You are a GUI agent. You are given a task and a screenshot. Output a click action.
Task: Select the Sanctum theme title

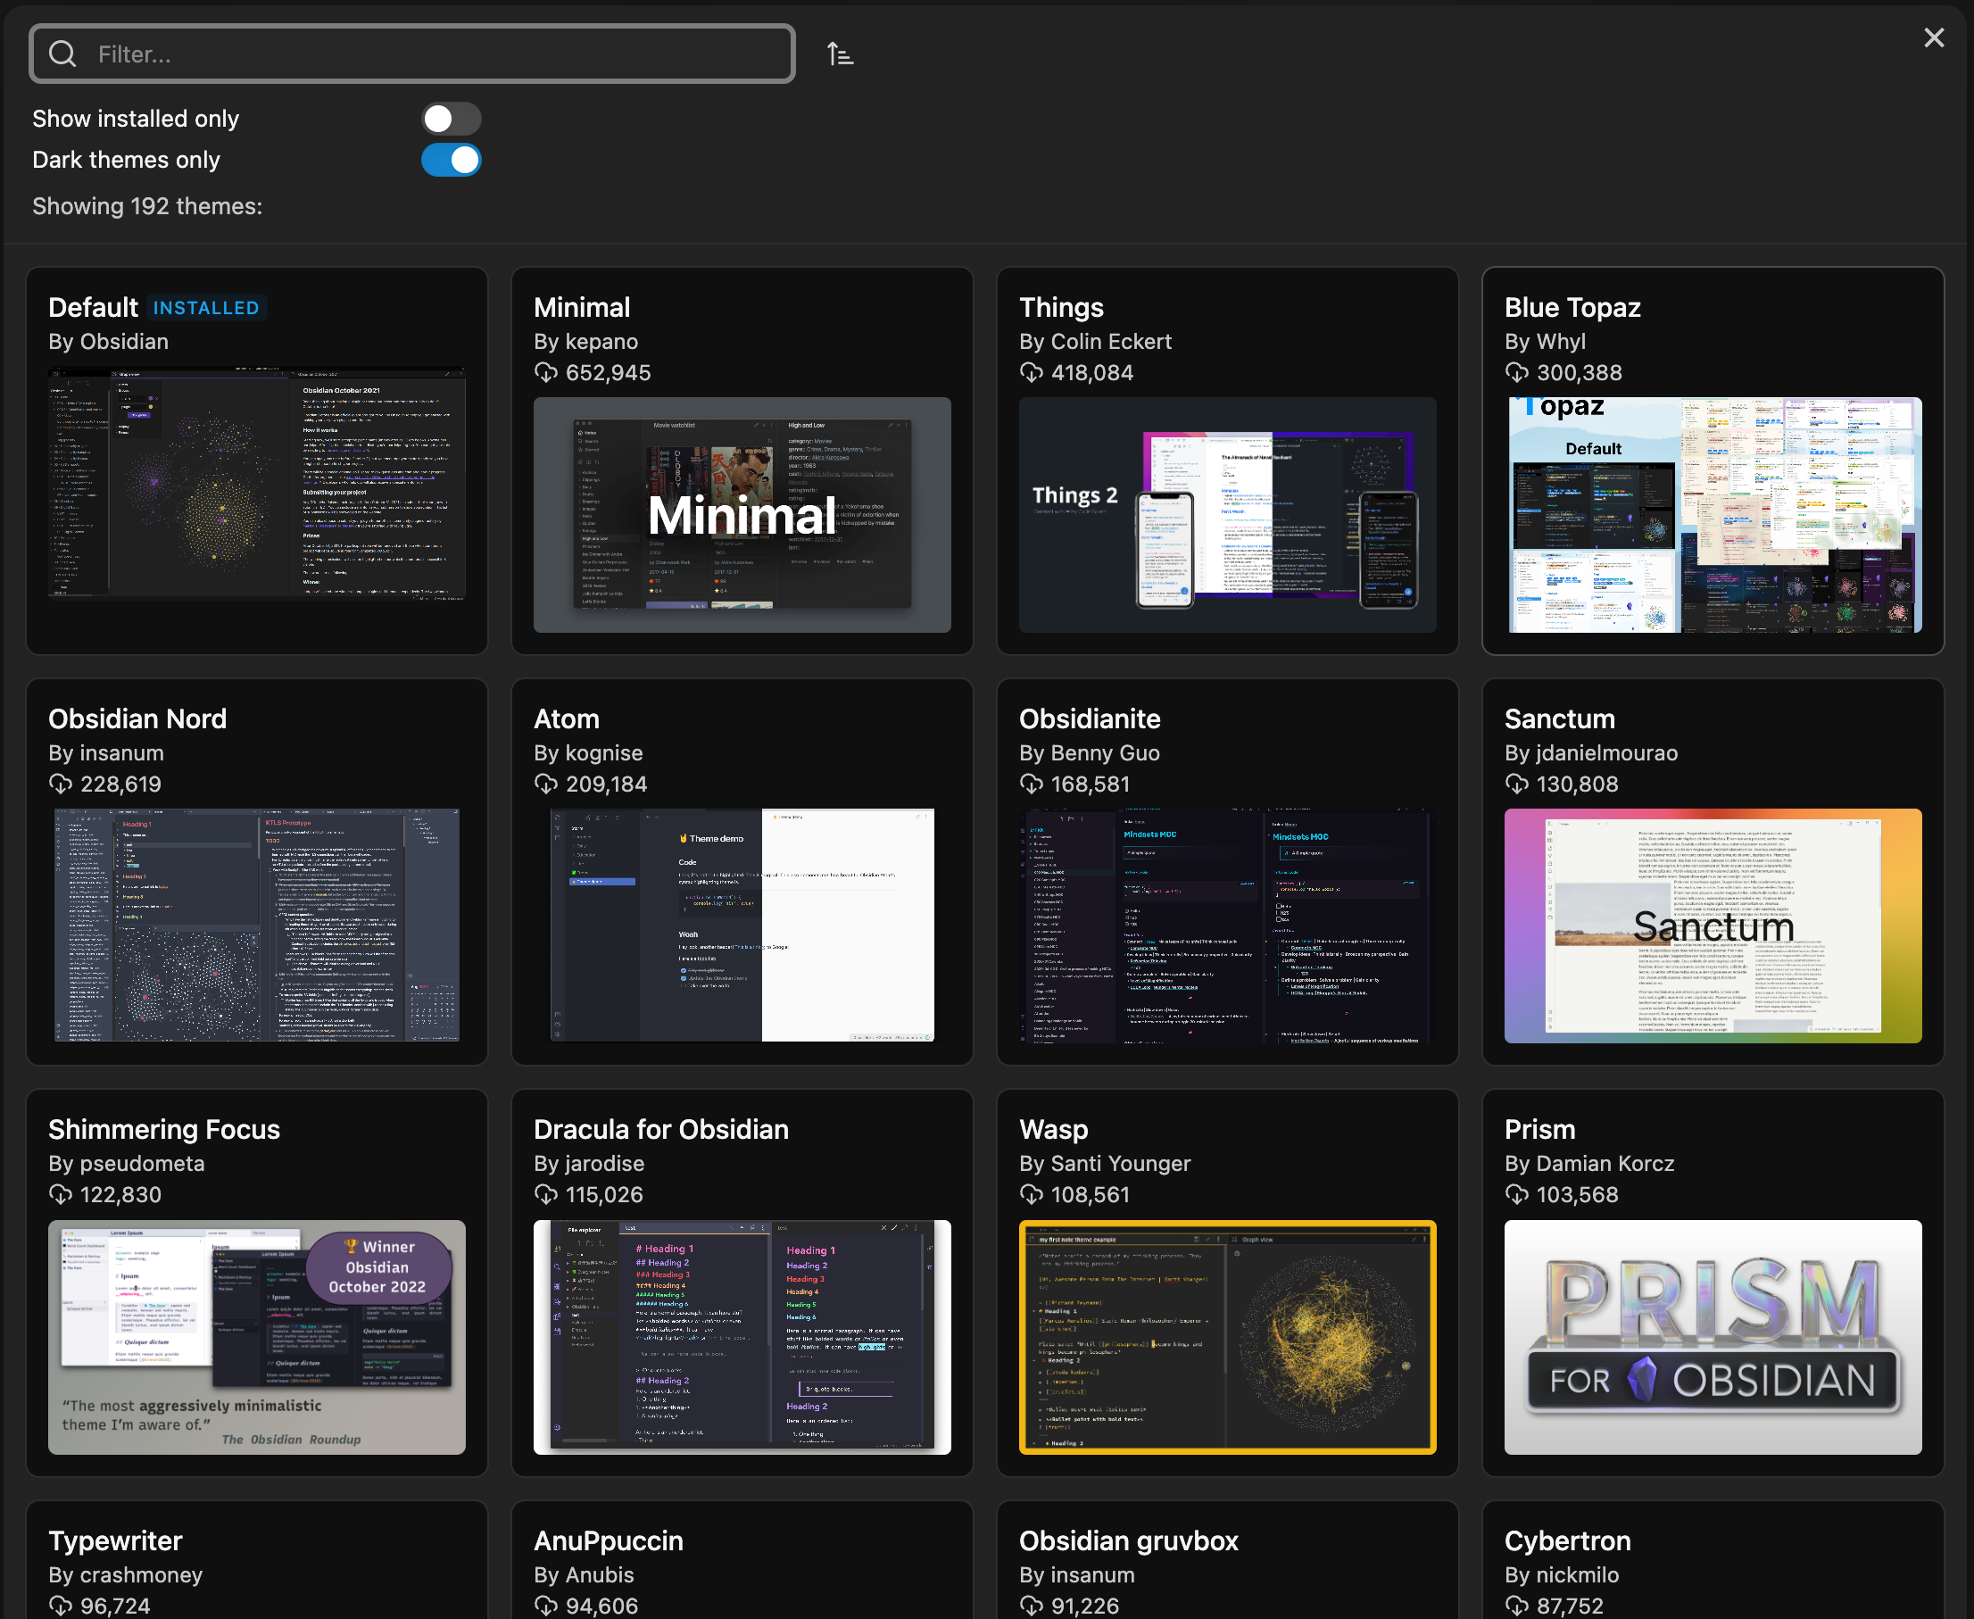[1559, 719]
